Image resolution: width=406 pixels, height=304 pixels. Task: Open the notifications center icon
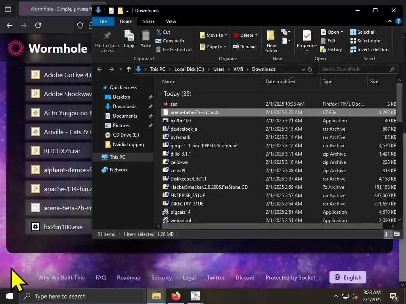(393, 296)
